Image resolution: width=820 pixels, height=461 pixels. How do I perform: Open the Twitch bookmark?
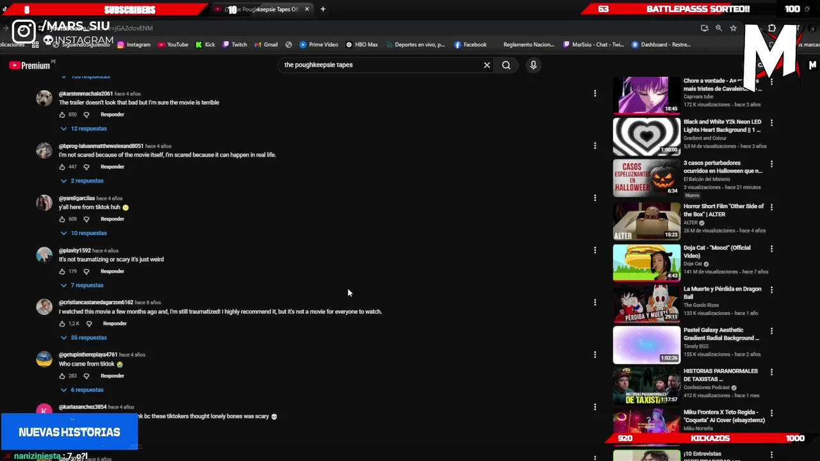coord(235,45)
